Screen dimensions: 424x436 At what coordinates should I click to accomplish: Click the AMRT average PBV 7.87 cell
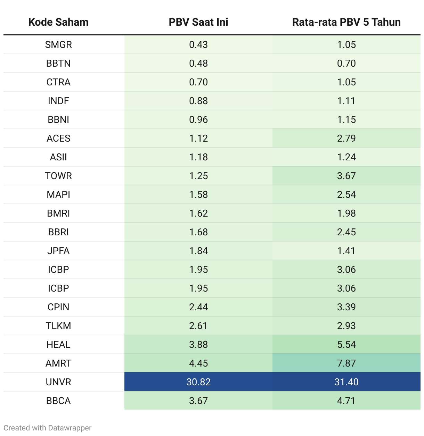click(346, 363)
